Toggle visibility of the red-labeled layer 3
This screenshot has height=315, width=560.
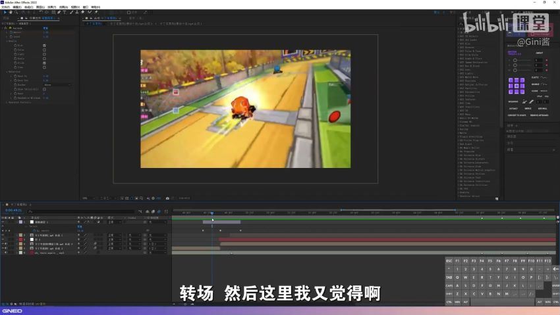tap(3, 239)
